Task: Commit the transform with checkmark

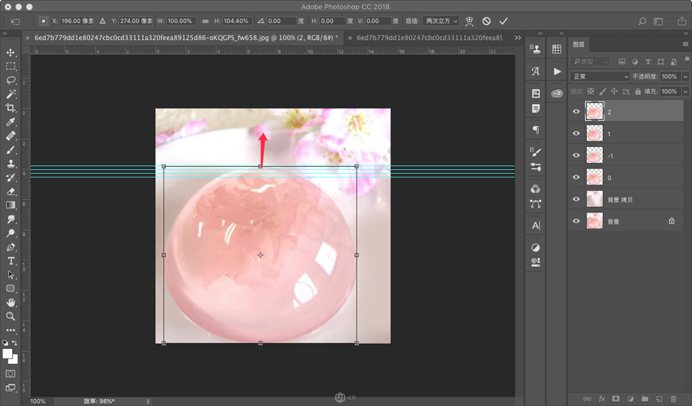Action: pos(504,22)
